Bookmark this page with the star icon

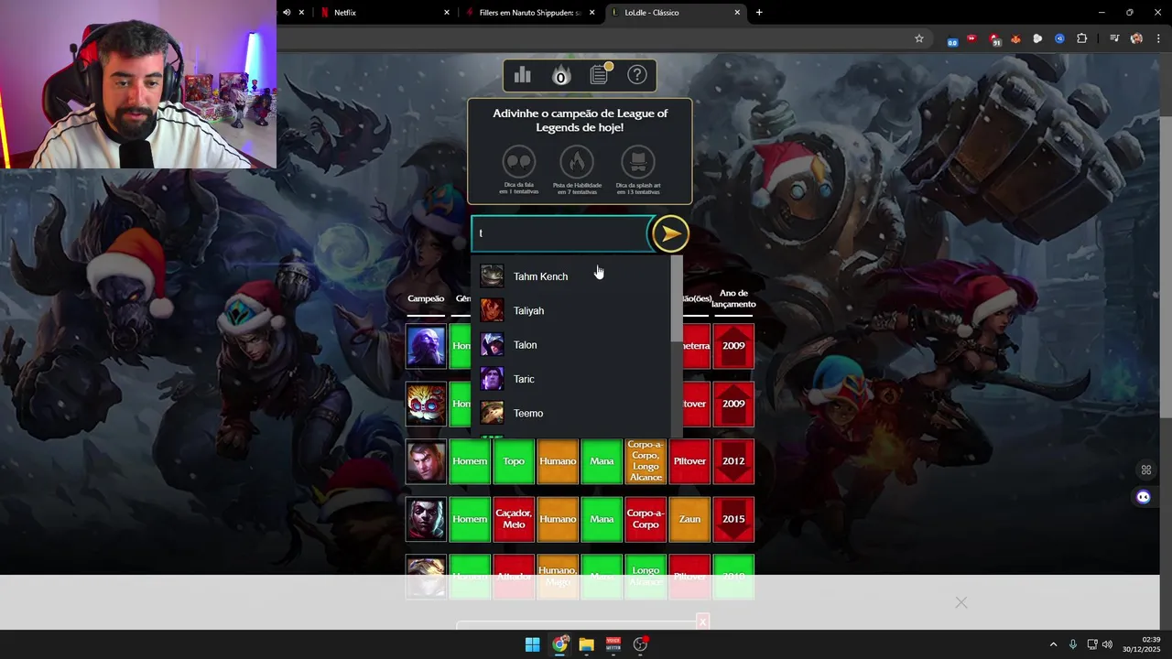click(919, 38)
